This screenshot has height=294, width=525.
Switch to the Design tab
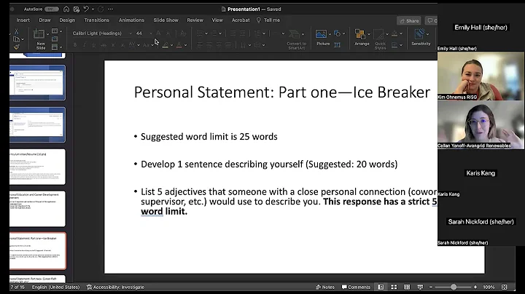coord(67,20)
